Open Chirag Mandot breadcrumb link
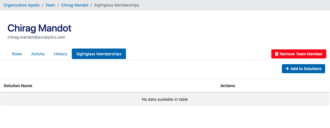Image resolution: width=330 pixels, height=128 pixels. click(x=75, y=5)
